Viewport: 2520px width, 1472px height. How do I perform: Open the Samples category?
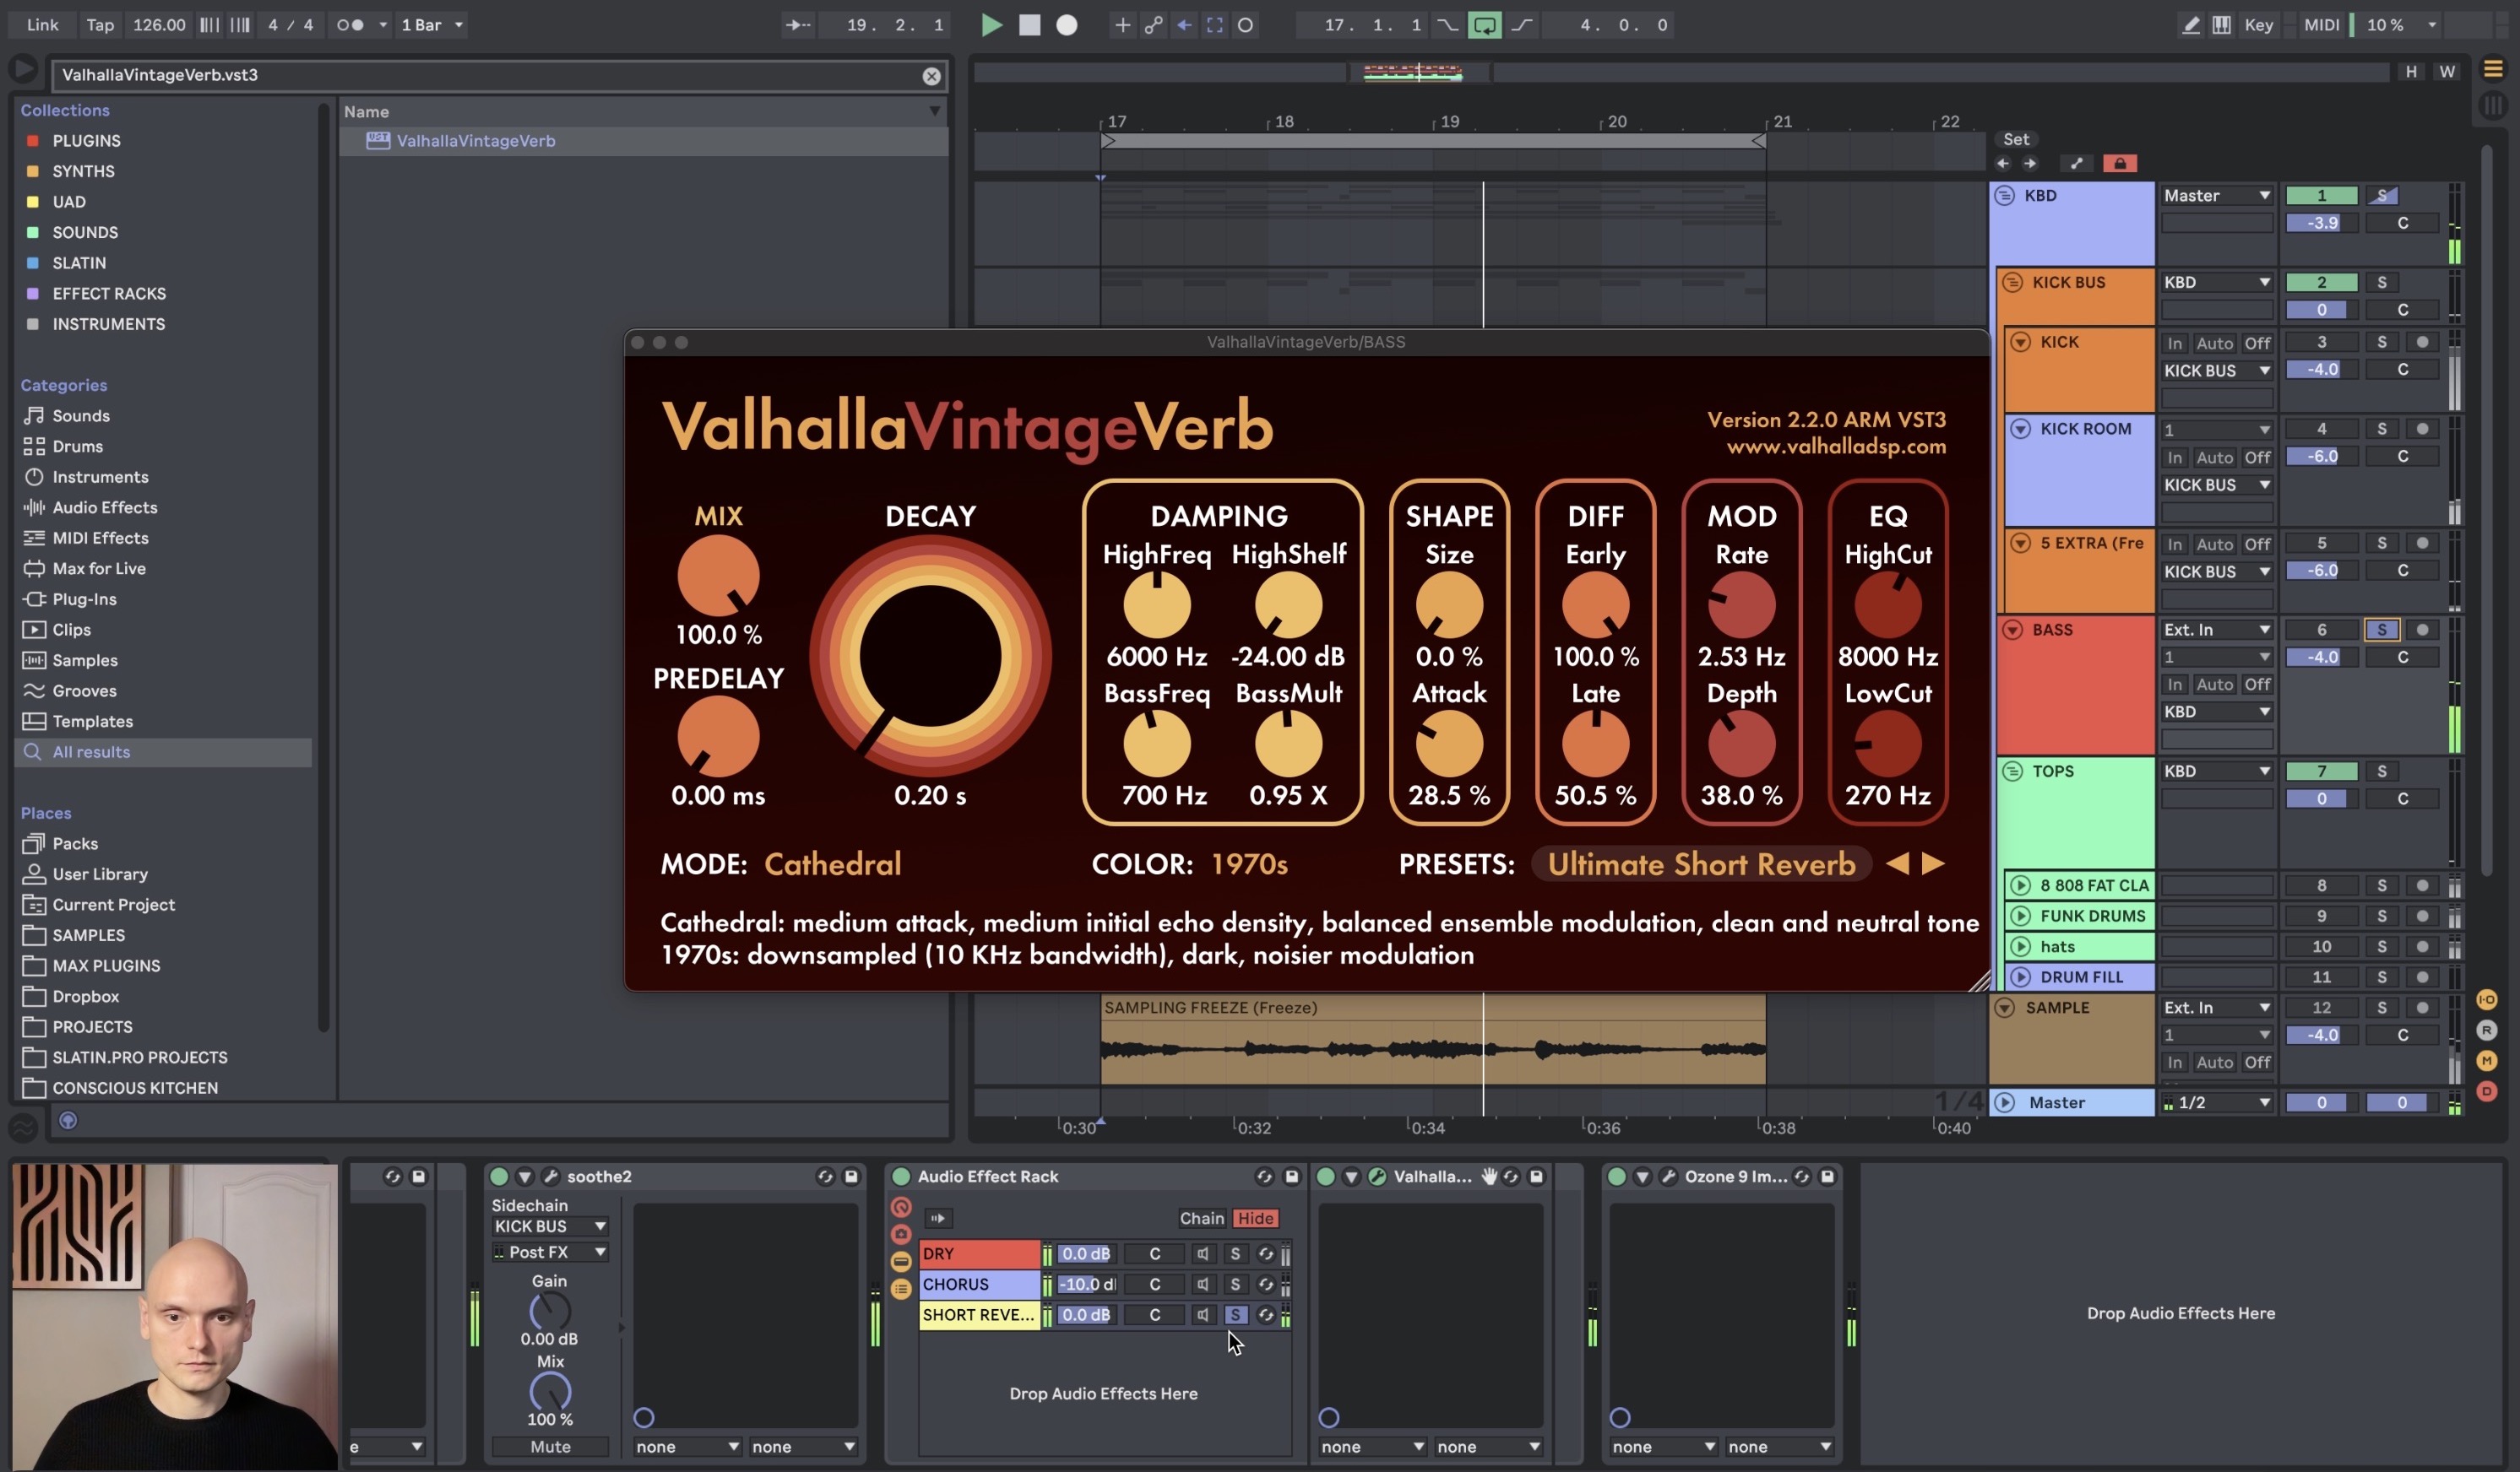coord(85,661)
